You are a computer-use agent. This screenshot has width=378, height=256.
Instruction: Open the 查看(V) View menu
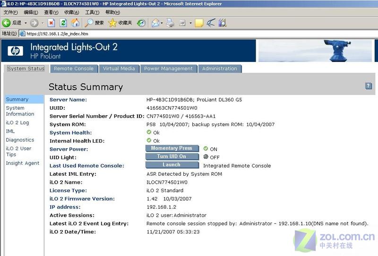tap(51, 12)
